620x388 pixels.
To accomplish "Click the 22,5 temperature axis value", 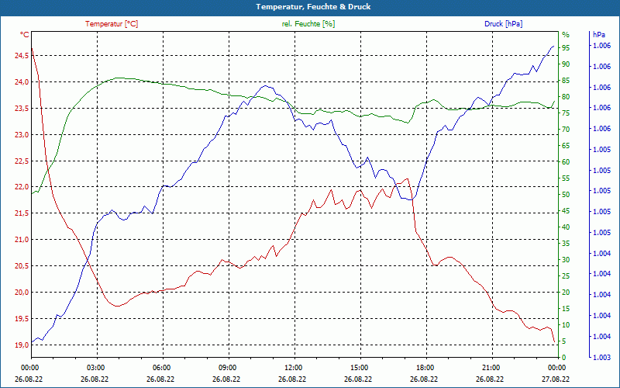I will point(22,161).
